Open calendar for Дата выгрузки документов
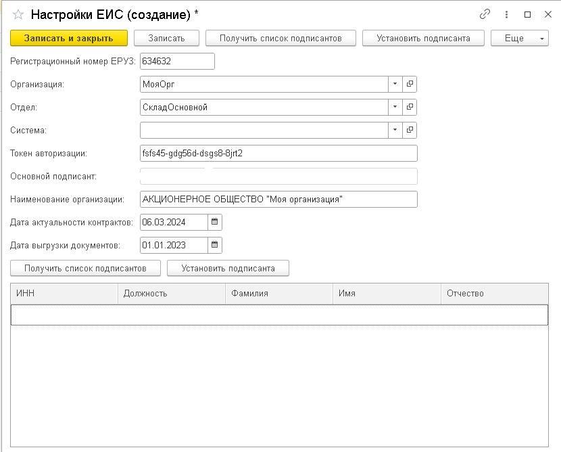 point(214,245)
